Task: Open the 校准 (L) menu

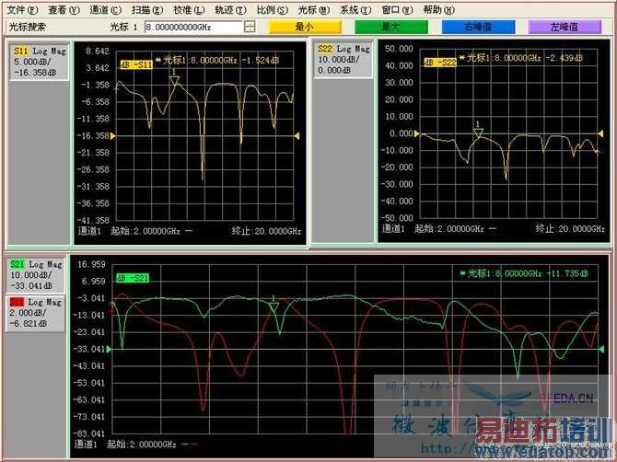Action: point(190,9)
